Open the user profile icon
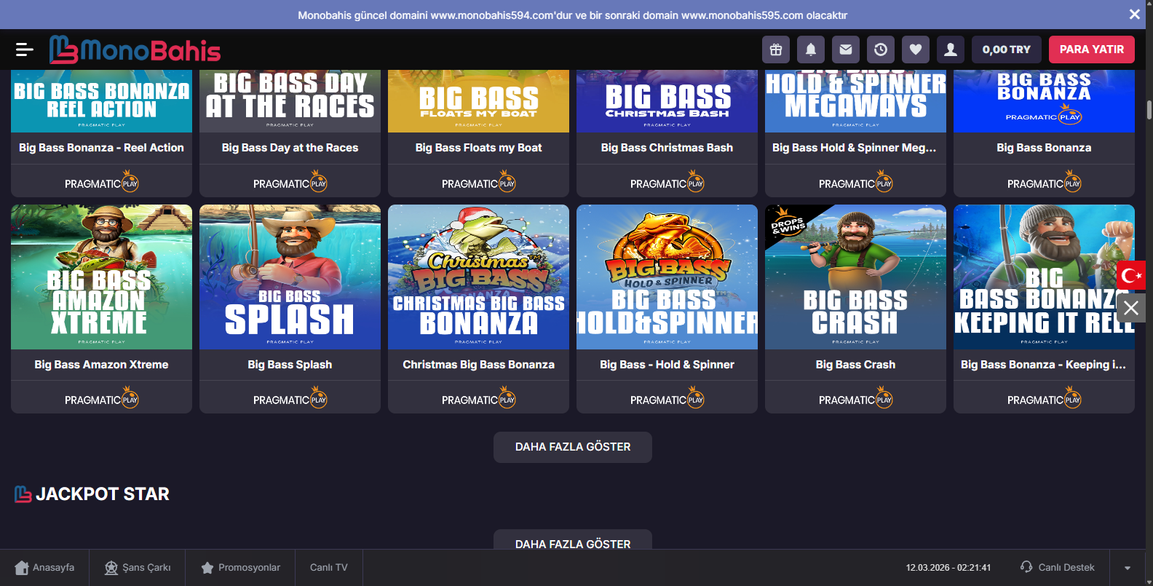 tap(951, 50)
